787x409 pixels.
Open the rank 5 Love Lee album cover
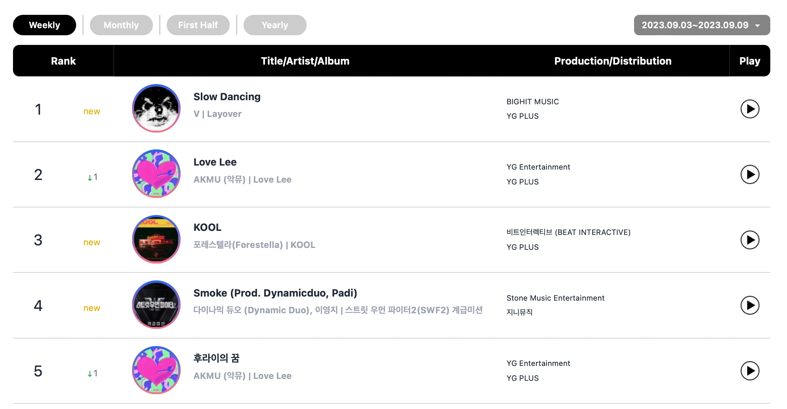point(156,370)
